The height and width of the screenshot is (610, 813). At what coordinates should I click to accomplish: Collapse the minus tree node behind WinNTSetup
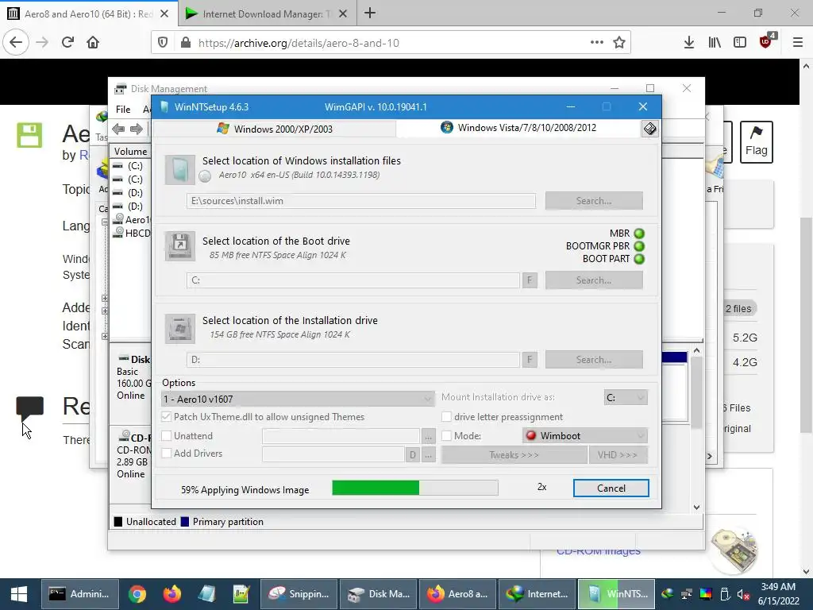coord(105,222)
